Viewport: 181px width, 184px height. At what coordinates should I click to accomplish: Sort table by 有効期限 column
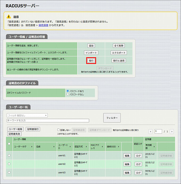click(x=154, y=146)
